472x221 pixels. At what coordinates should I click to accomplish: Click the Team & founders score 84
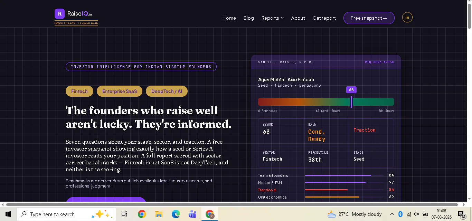point(391,175)
